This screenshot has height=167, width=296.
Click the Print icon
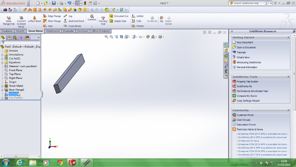click(x=61, y=3)
